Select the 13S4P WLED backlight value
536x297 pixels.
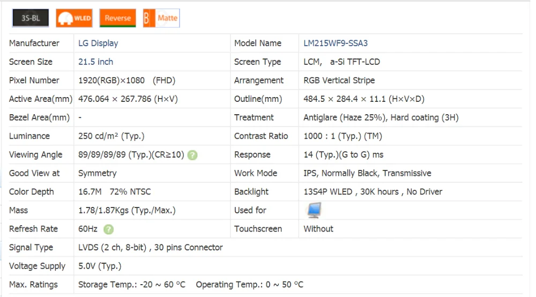(373, 192)
